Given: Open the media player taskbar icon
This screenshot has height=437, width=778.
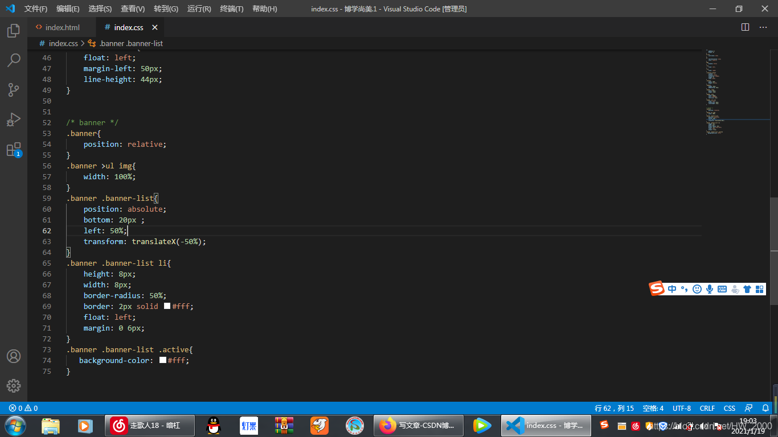Looking at the screenshot, I should [85, 426].
